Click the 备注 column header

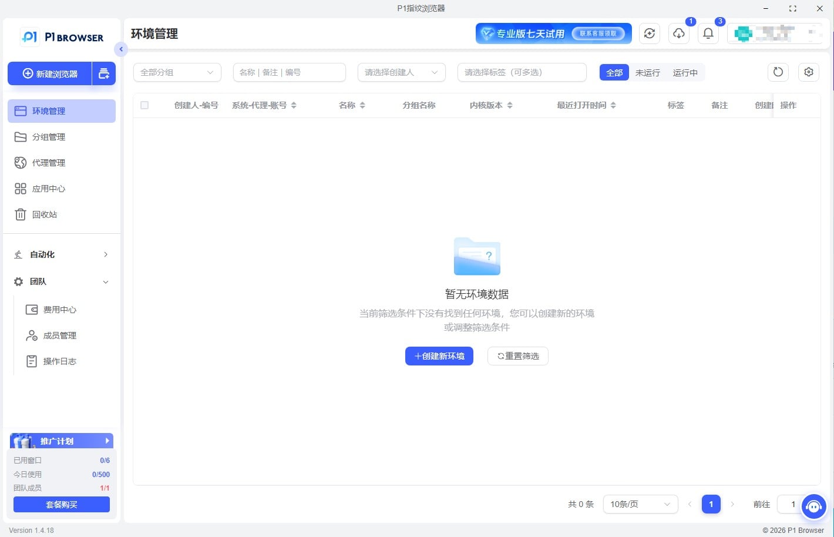pyautogui.click(x=719, y=105)
